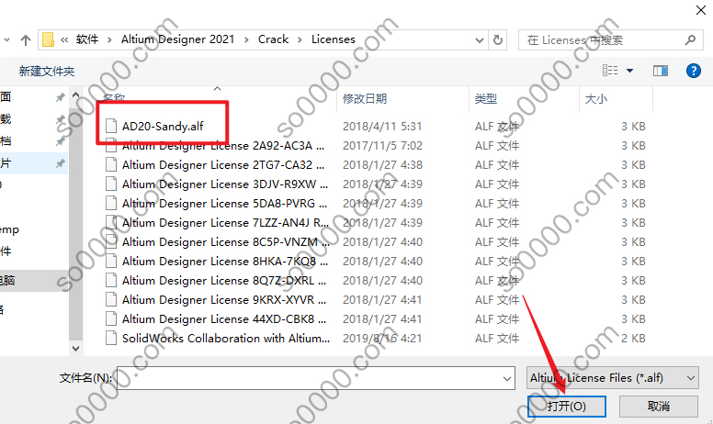
Task: Click file icon of License 2TG7-CA32 row
Action: [x=111, y=165]
